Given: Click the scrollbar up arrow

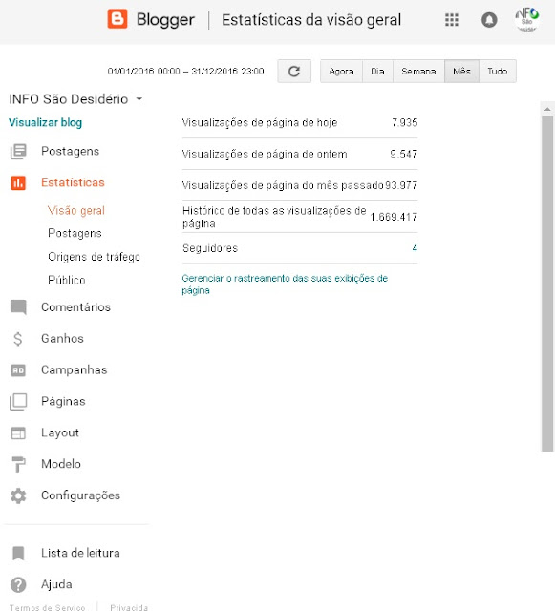Looking at the screenshot, I should pyautogui.click(x=547, y=109).
